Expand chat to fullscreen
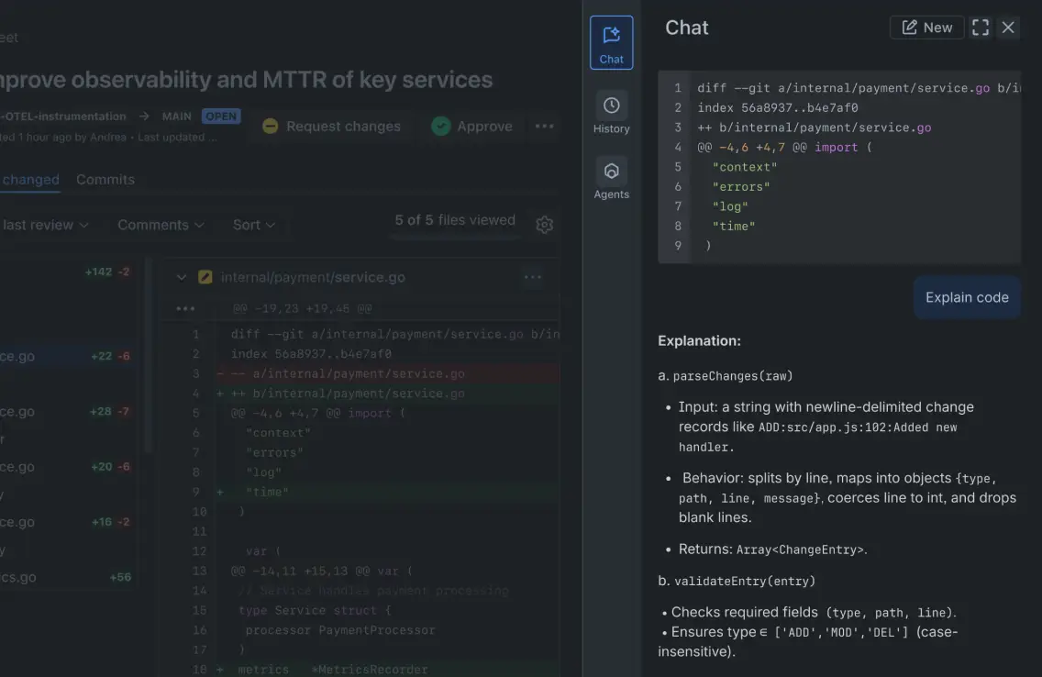 tap(981, 28)
